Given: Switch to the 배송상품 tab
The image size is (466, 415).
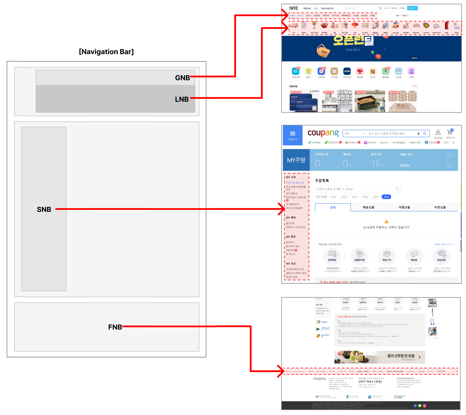Looking at the screenshot, I should (369, 207).
